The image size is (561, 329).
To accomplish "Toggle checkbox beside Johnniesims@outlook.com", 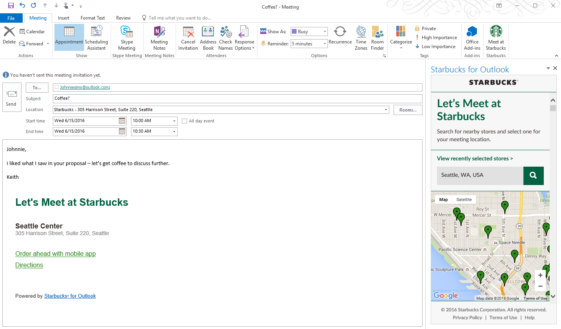I will (x=57, y=87).
